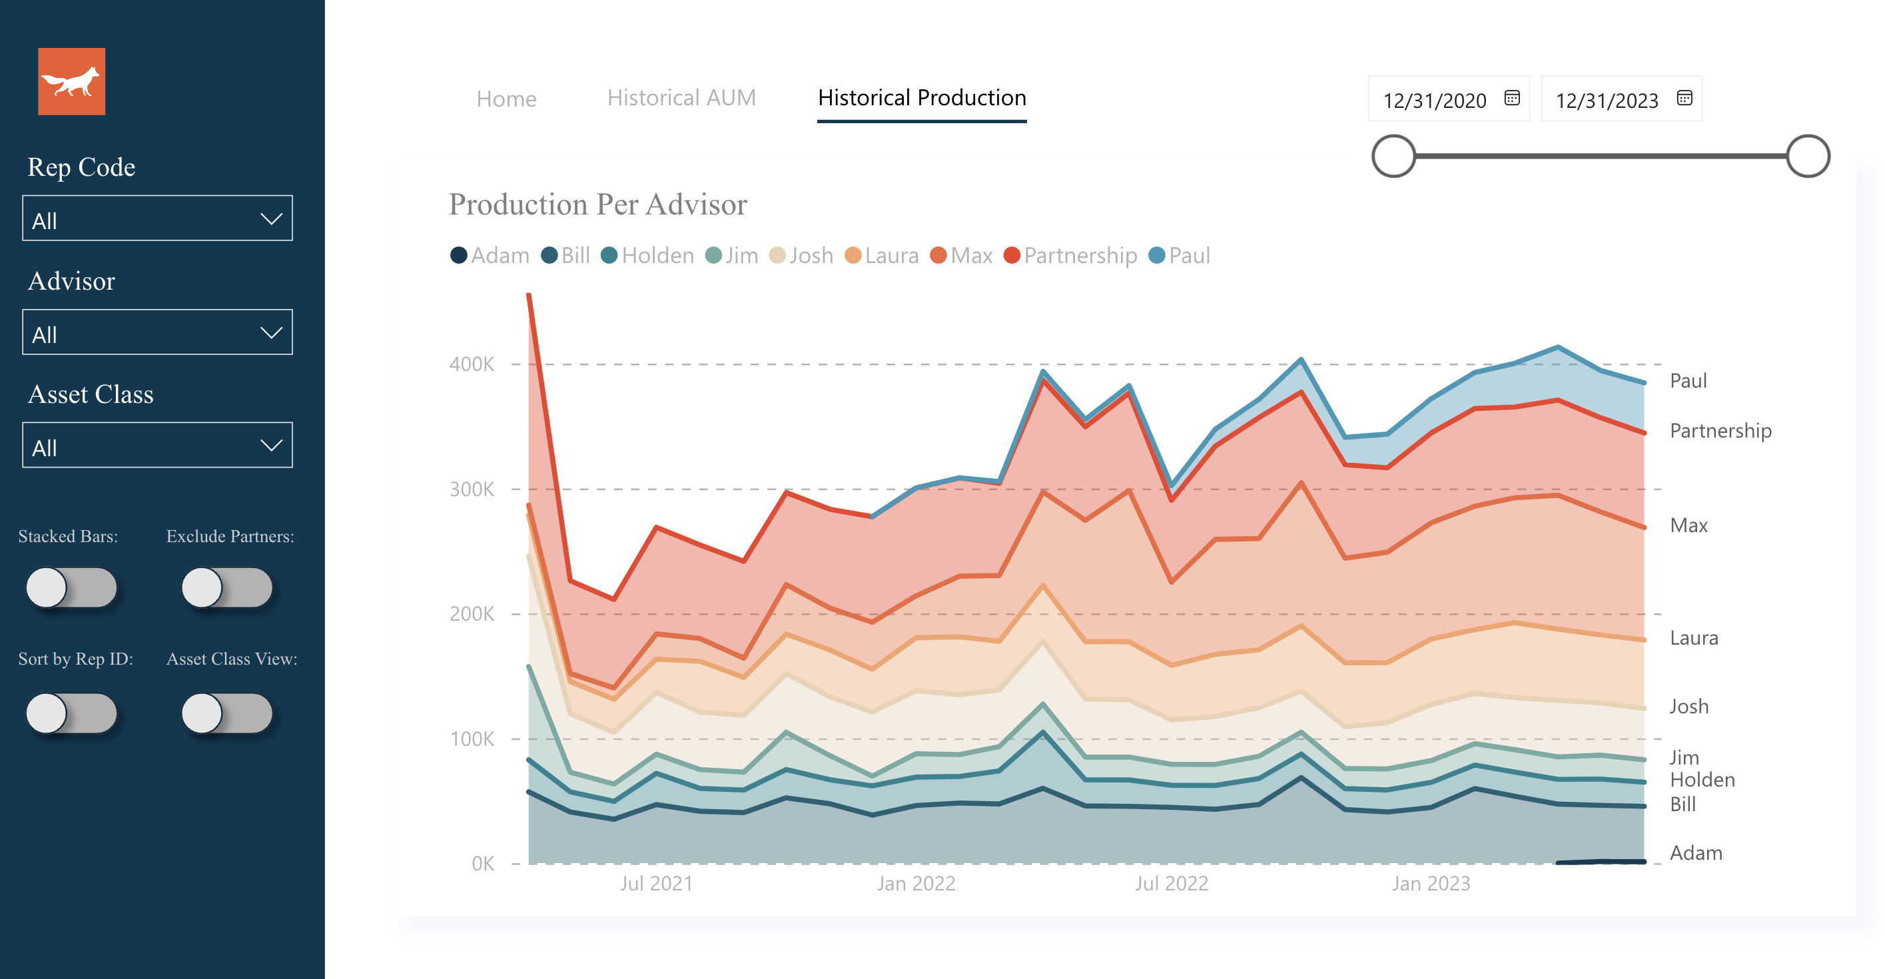Click the Jul 2021 axis label
This screenshot has height=979, width=1885.
656,883
